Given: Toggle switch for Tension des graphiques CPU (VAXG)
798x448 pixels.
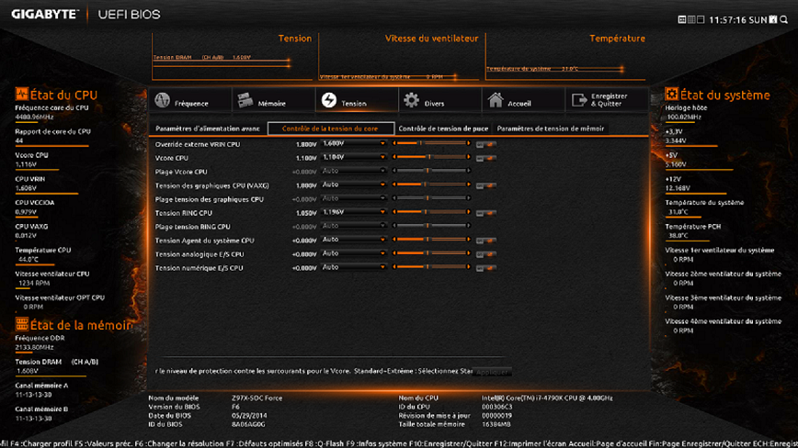Looking at the screenshot, I should (486, 185).
